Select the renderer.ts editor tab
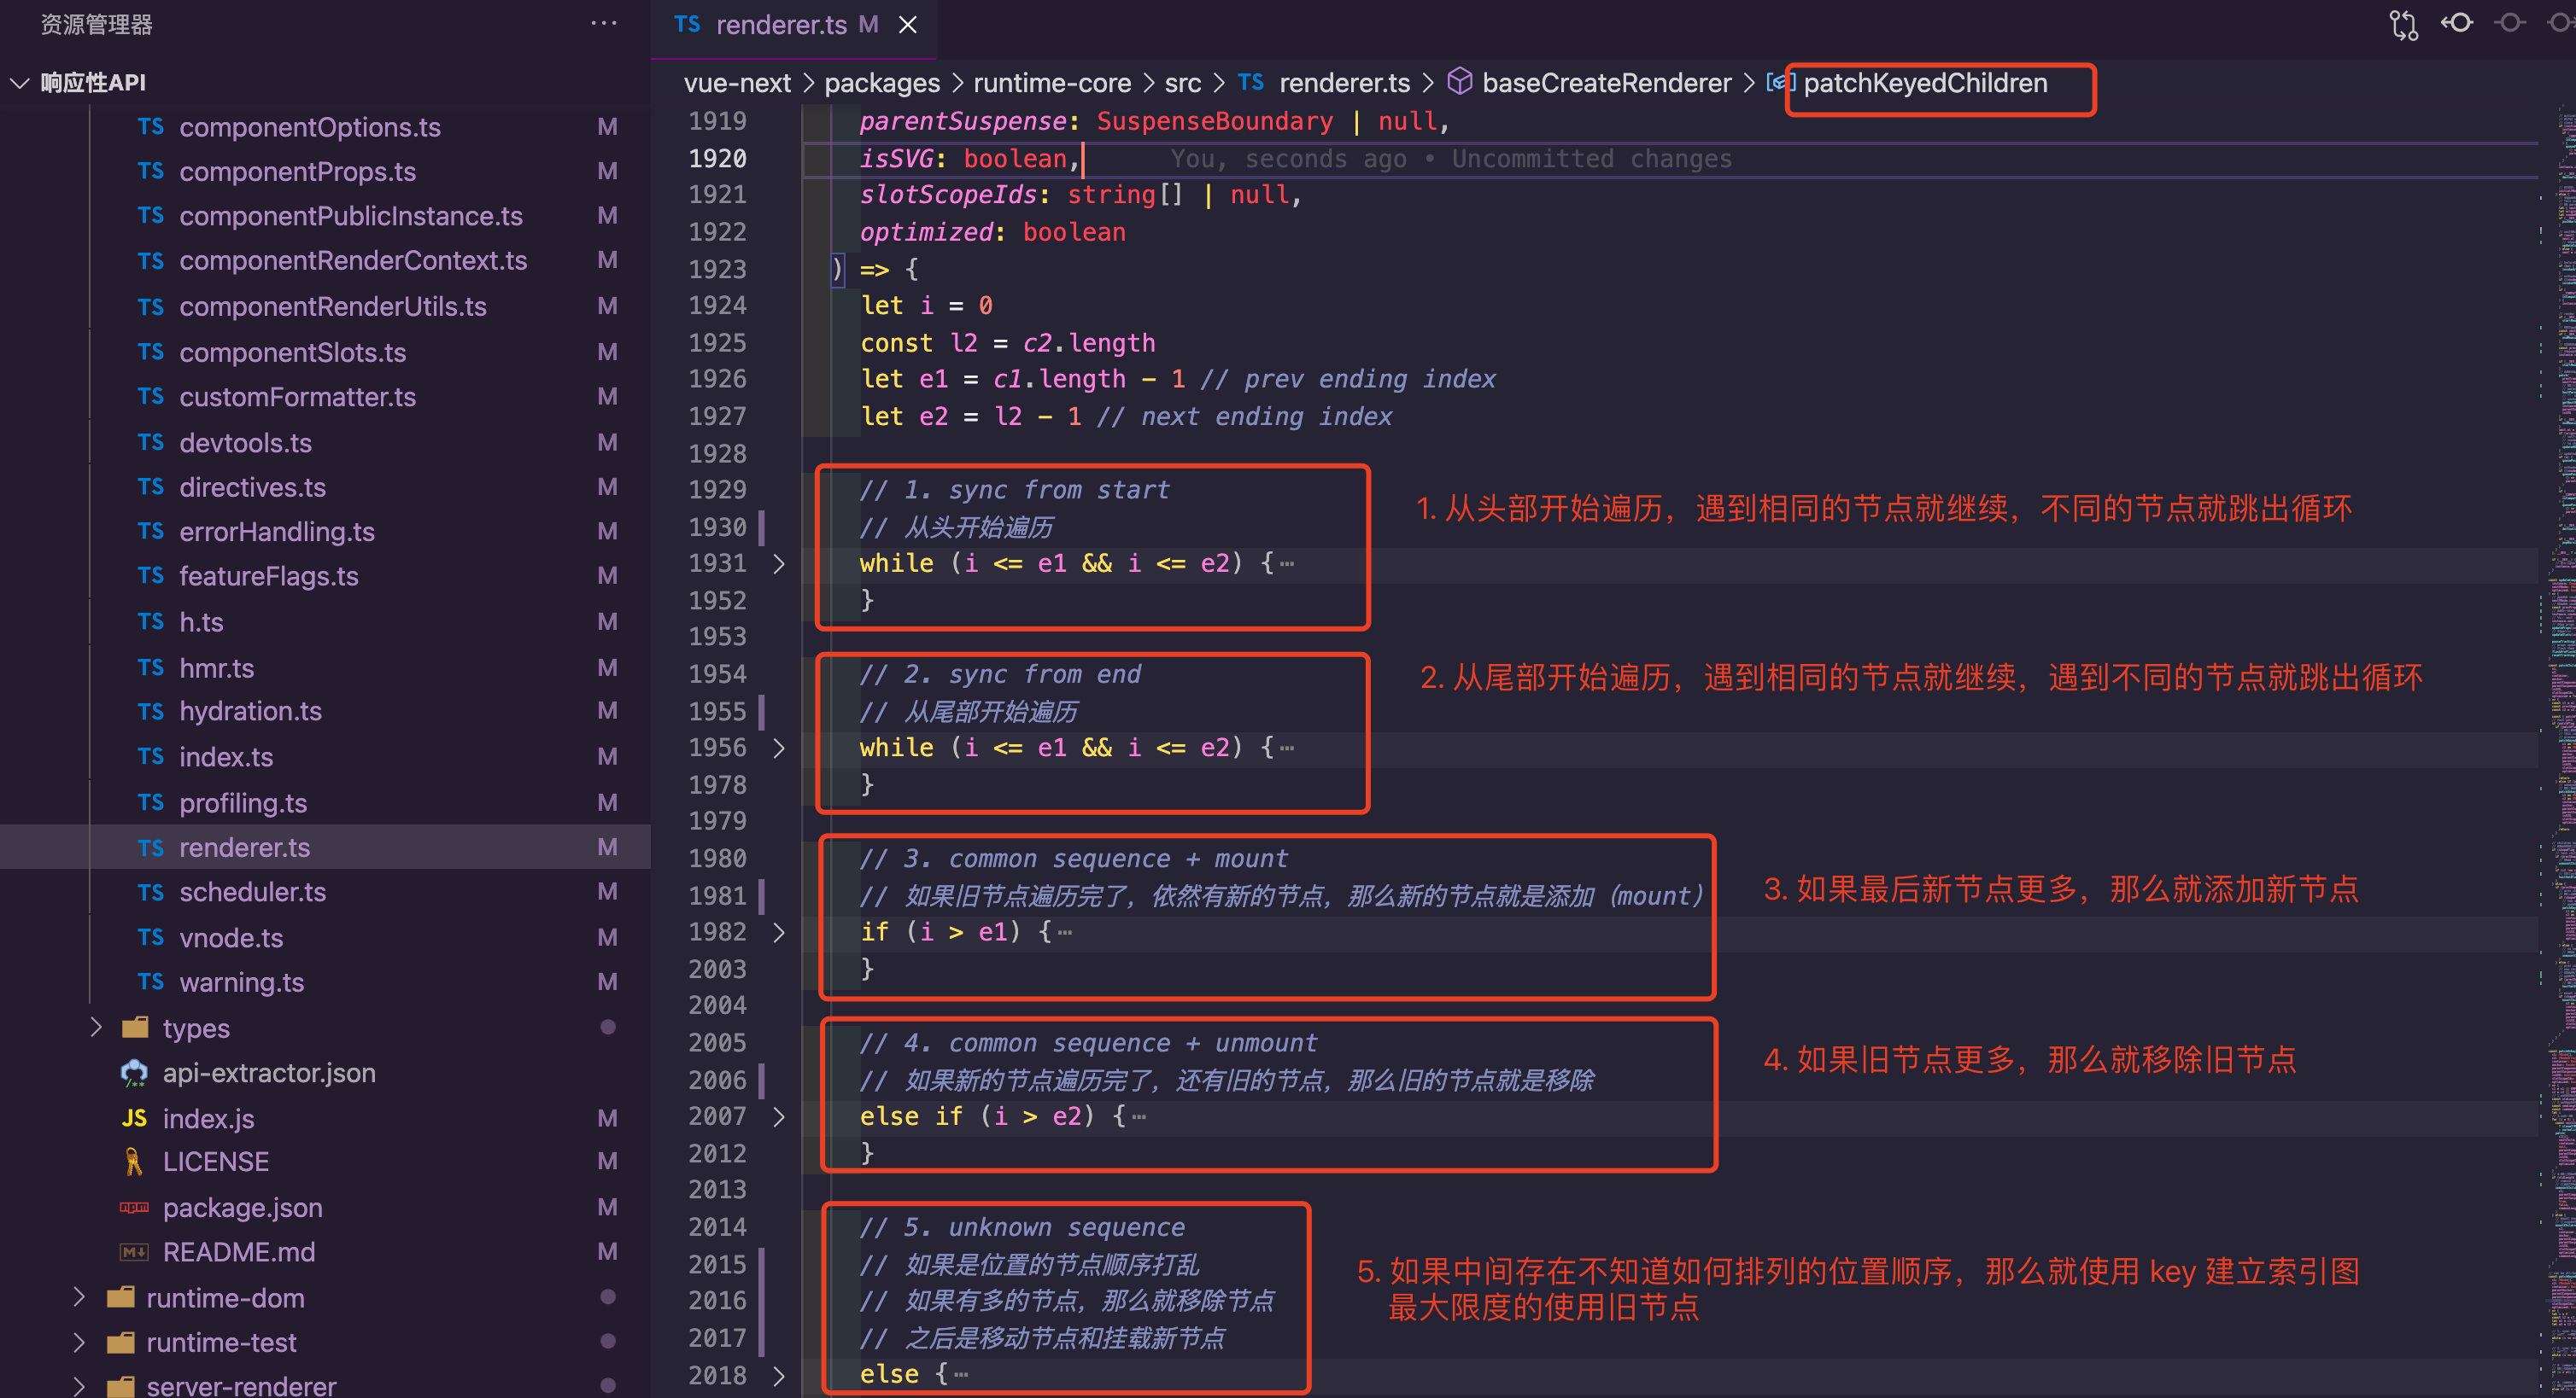This screenshot has height=1398, width=2576. tap(780, 25)
